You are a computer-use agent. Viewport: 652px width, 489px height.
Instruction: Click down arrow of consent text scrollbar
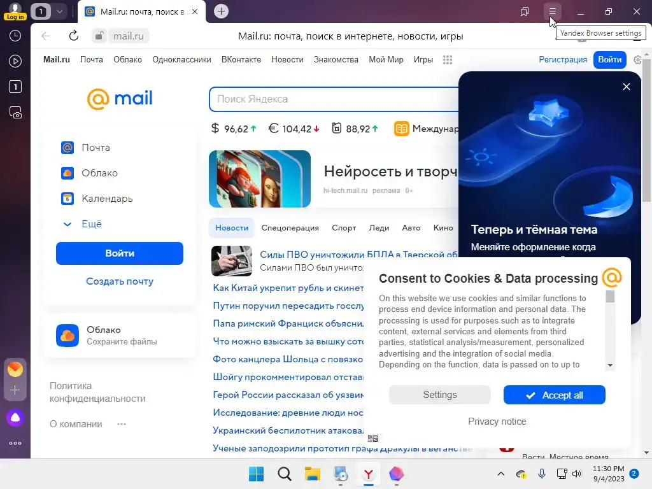click(610, 365)
